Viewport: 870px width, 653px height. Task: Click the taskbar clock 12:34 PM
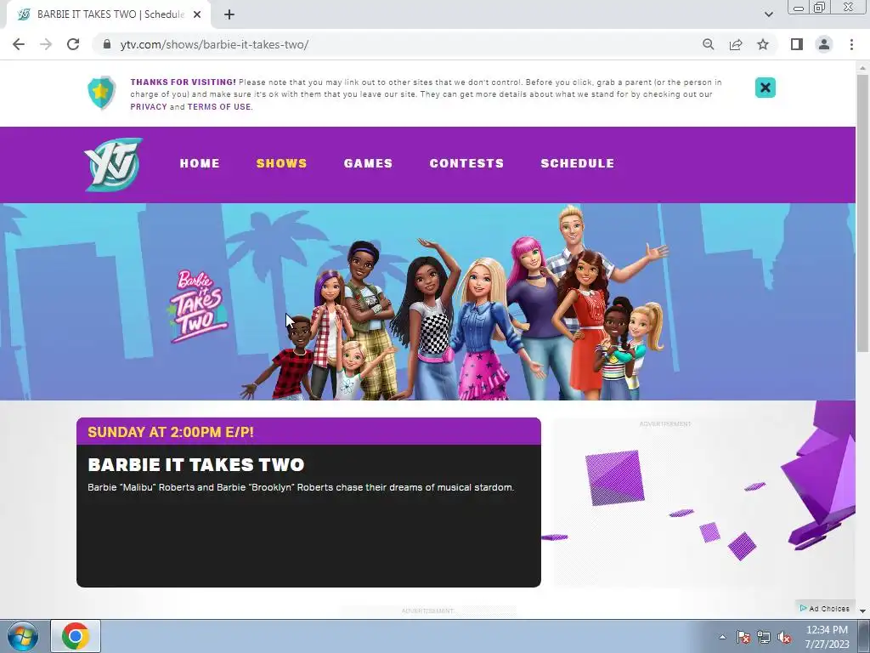pyautogui.click(x=827, y=630)
